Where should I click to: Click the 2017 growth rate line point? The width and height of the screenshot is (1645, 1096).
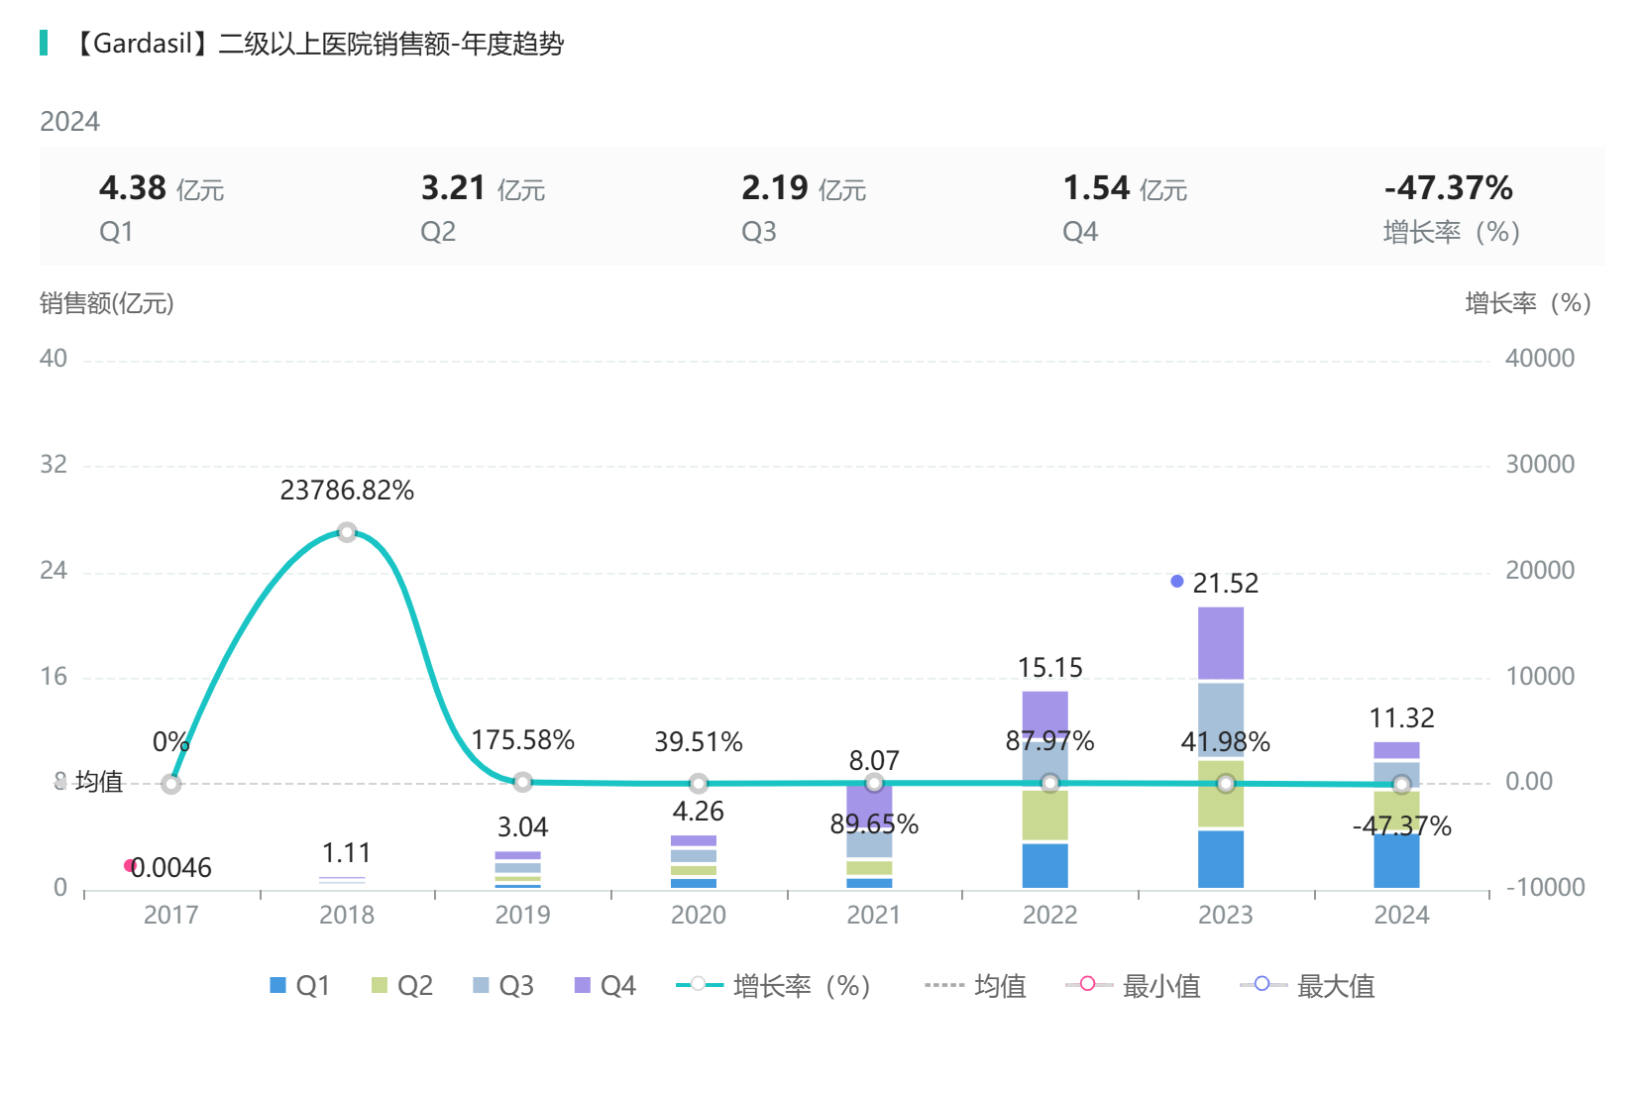[171, 784]
